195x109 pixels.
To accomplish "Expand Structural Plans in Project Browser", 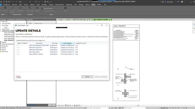I will coord(1,23).
